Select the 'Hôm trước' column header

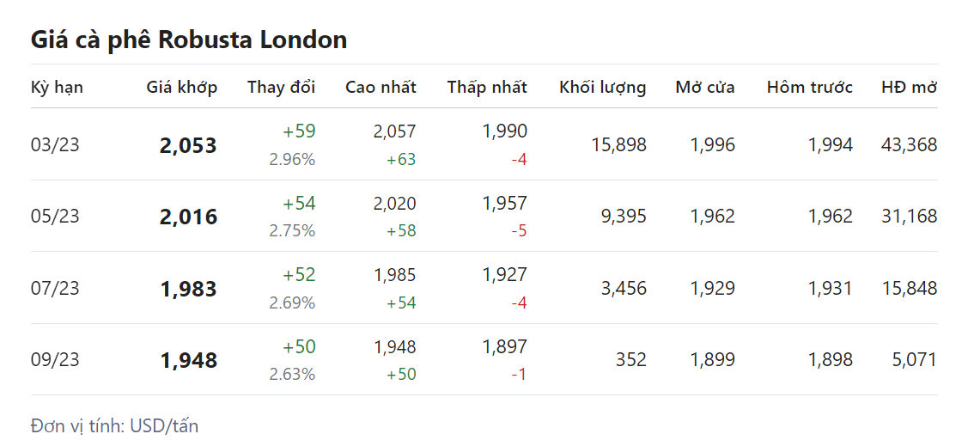(809, 87)
